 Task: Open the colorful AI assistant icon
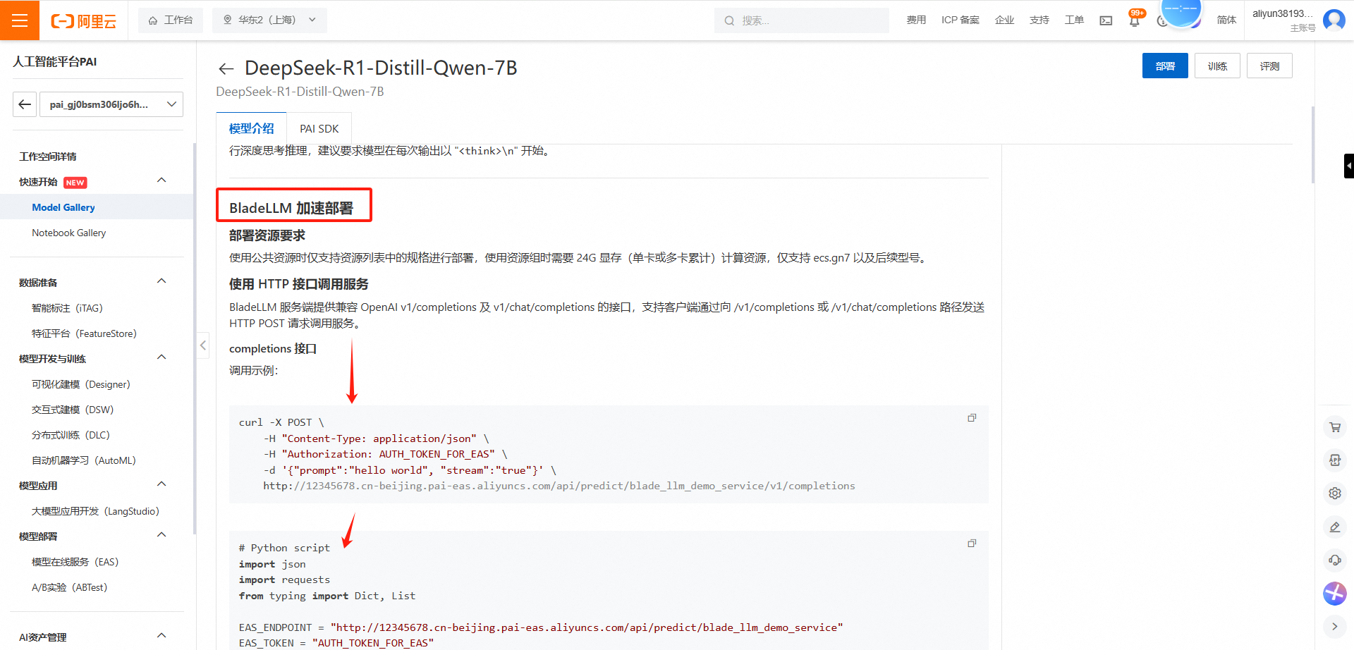1335,593
